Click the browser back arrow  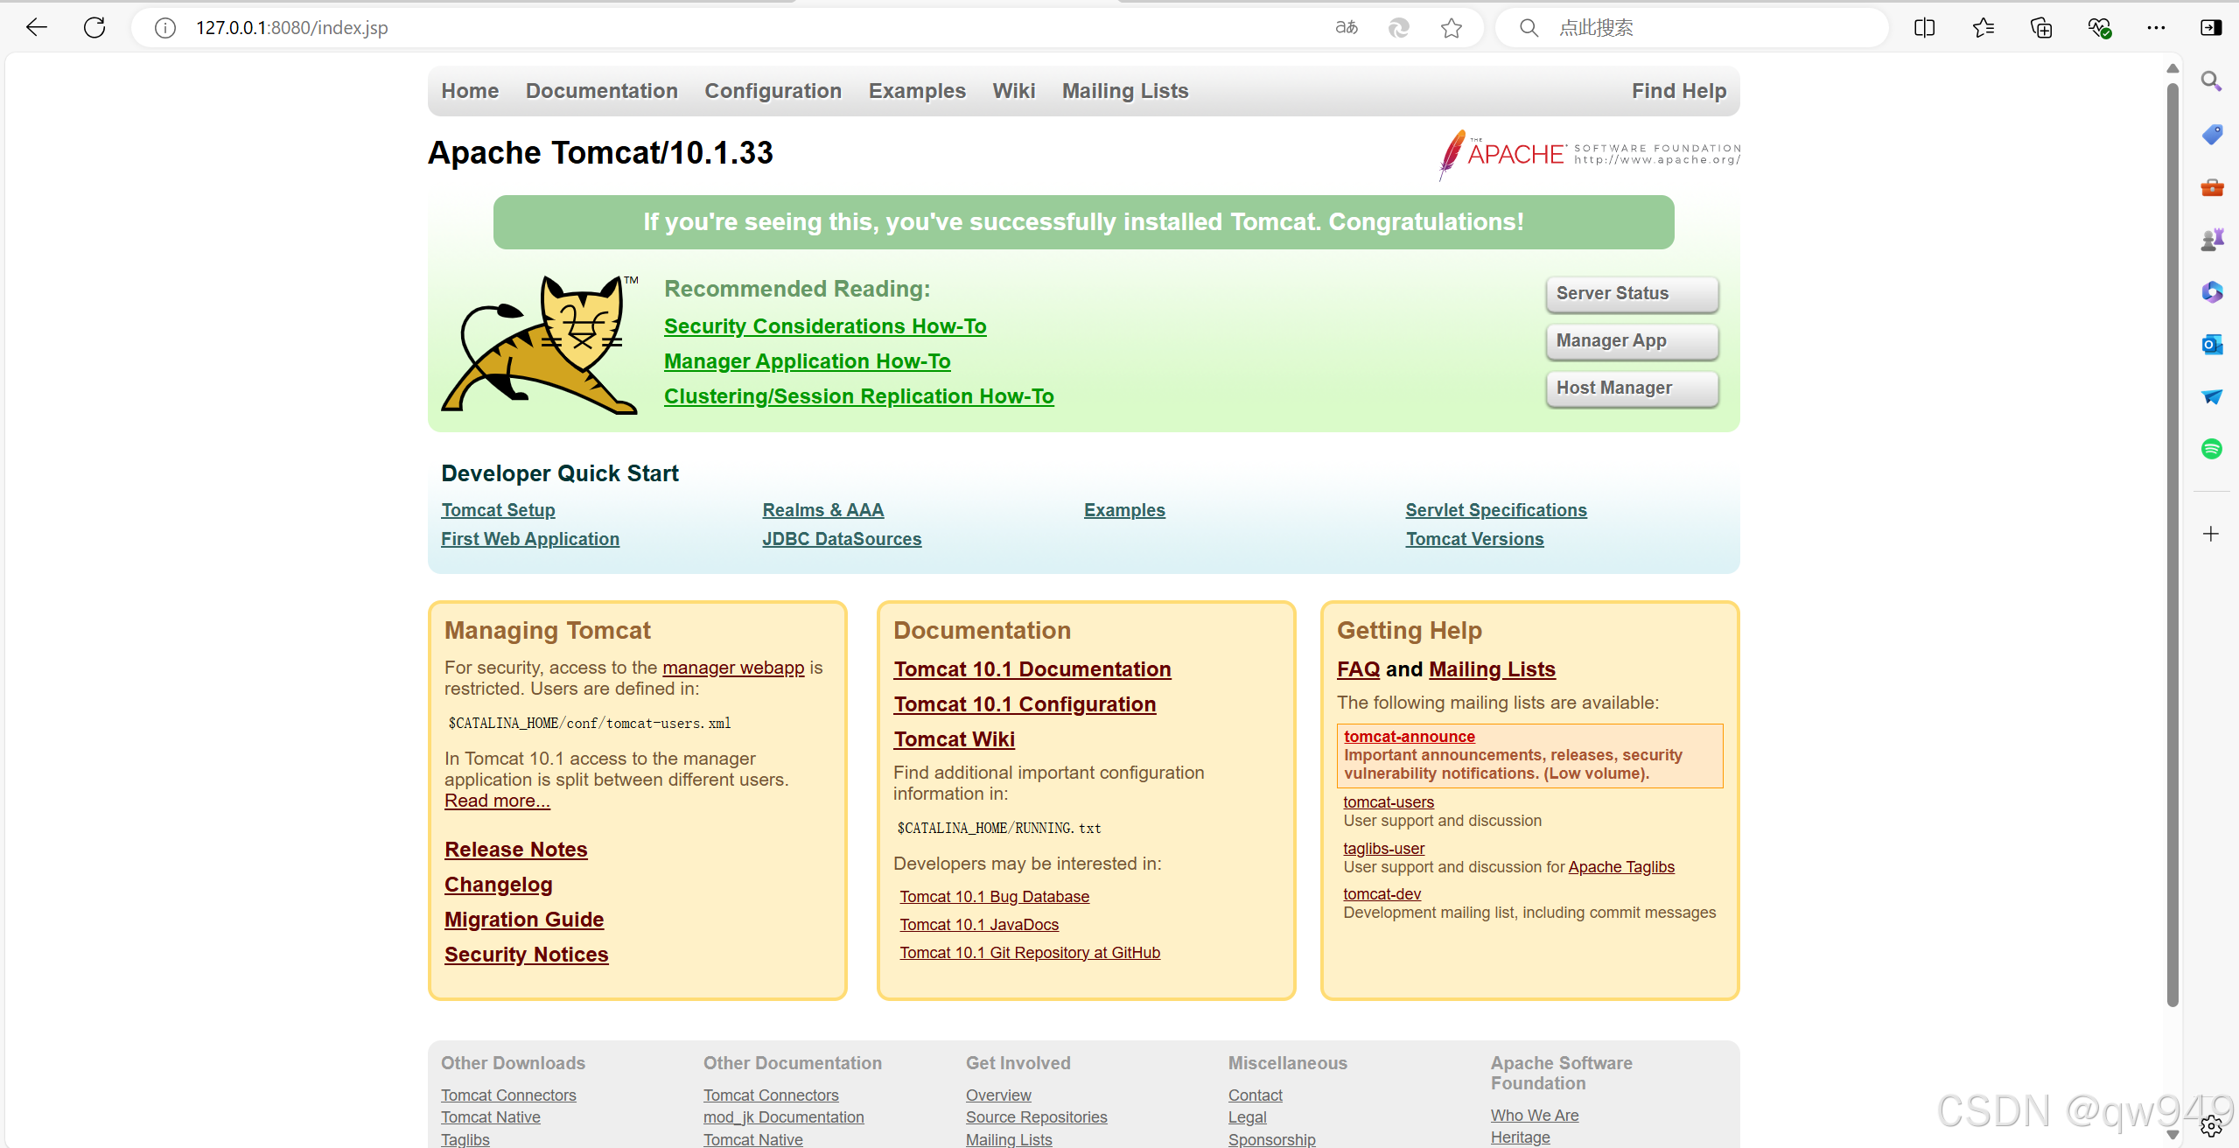tap(36, 27)
